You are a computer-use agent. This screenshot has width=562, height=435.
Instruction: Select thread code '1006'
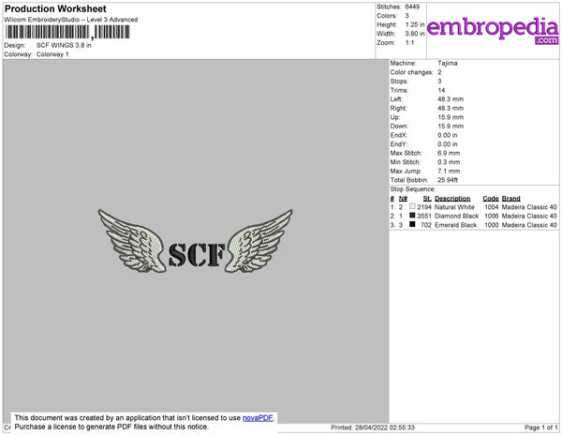[x=492, y=217]
